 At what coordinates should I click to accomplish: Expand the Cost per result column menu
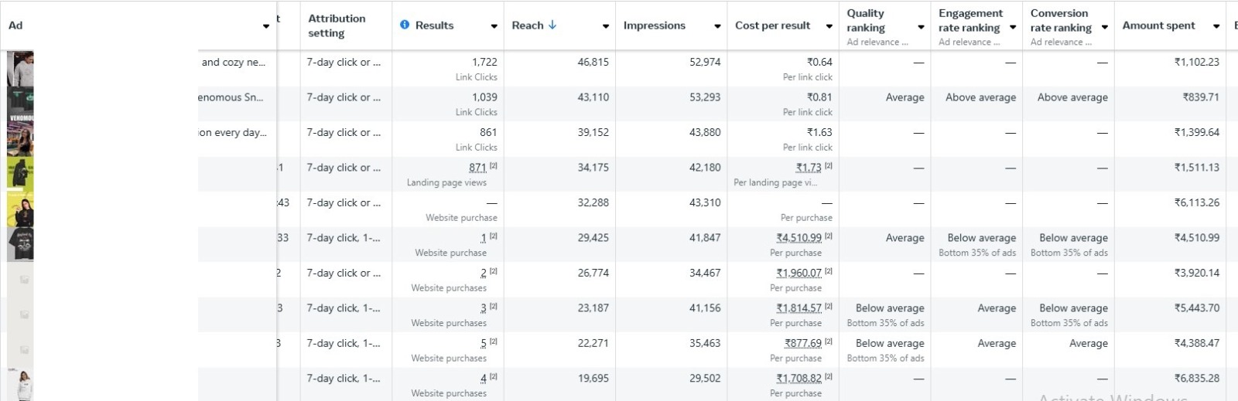[x=829, y=26]
